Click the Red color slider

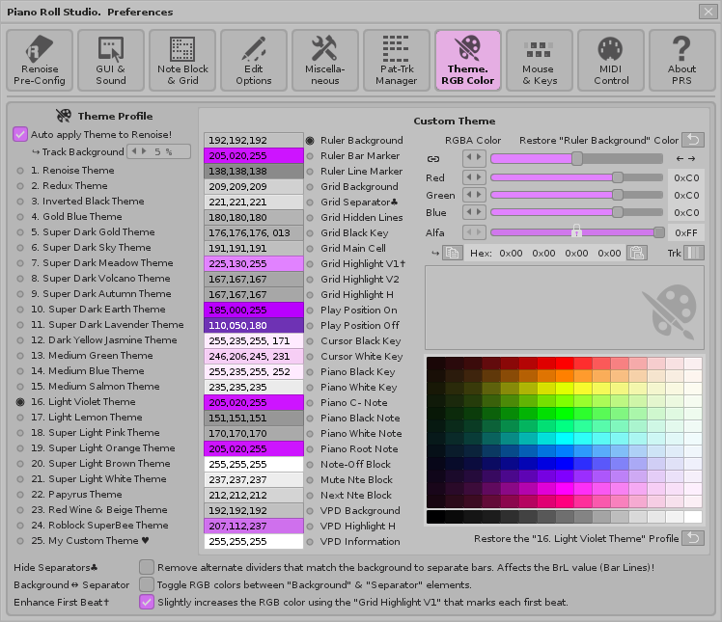click(x=577, y=177)
